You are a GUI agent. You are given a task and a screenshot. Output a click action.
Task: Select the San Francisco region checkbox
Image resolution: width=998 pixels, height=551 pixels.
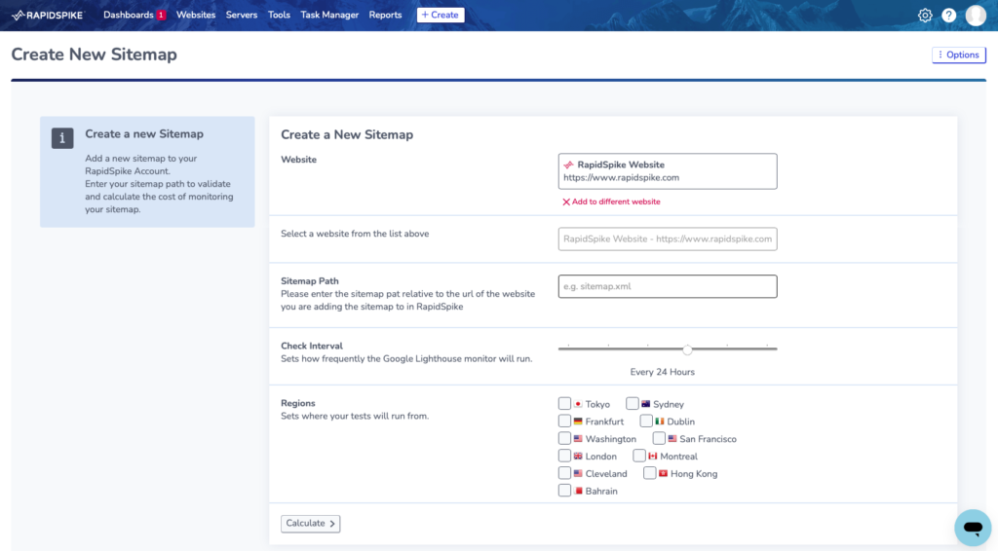point(659,438)
